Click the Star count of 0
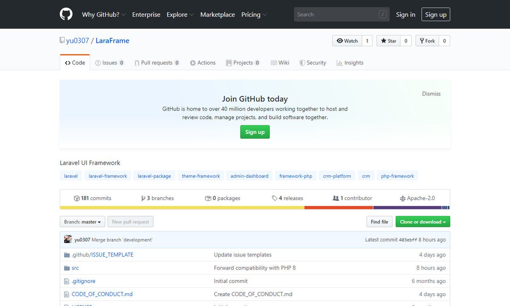The width and height of the screenshot is (510, 306). (x=406, y=41)
